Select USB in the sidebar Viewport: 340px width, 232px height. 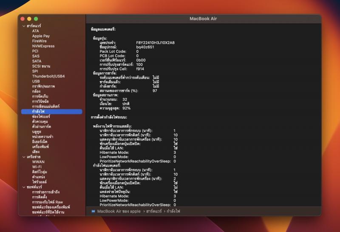(36, 81)
